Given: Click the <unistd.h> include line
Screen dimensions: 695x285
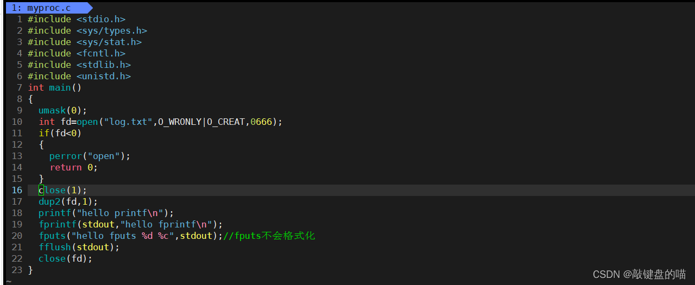Looking at the screenshot, I should [x=79, y=77].
